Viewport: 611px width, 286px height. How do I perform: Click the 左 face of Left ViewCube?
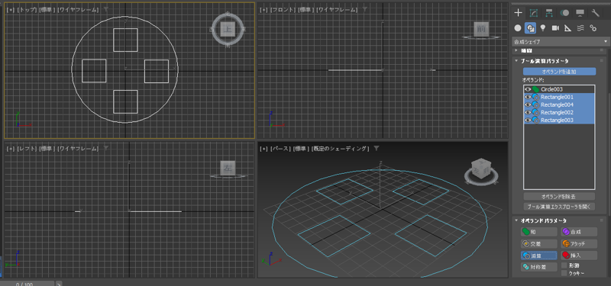click(x=227, y=168)
